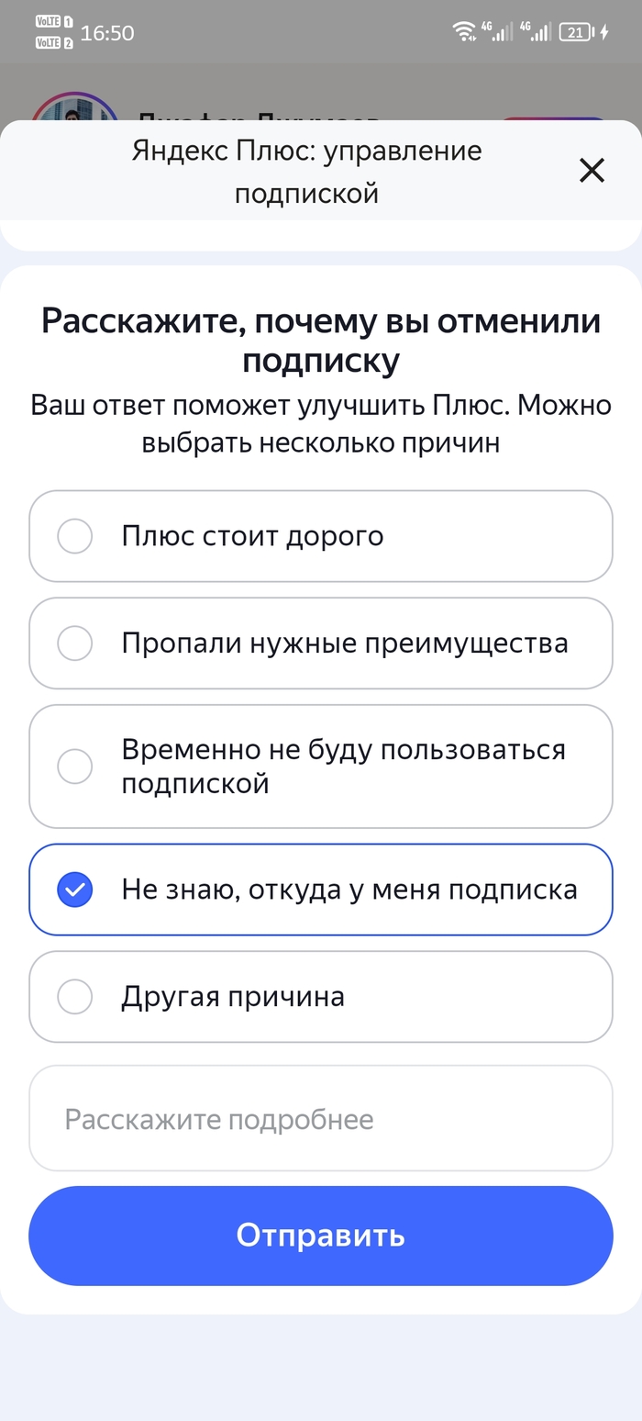Viewport: 642px width, 1421px height.
Task: Tap the VoLTE 2 indicator
Action: click(x=54, y=42)
